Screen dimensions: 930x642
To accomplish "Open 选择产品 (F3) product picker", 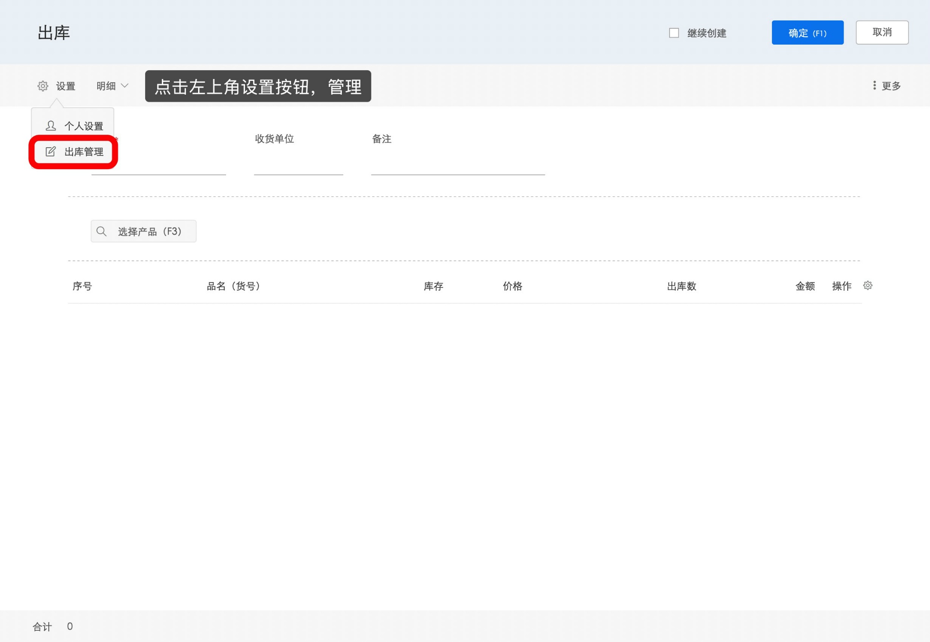I will click(143, 231).
